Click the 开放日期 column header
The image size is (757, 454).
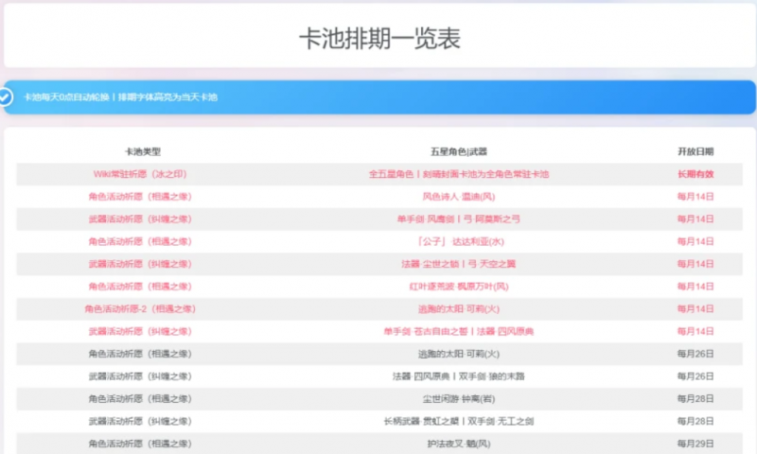click(x=695, y=151)
